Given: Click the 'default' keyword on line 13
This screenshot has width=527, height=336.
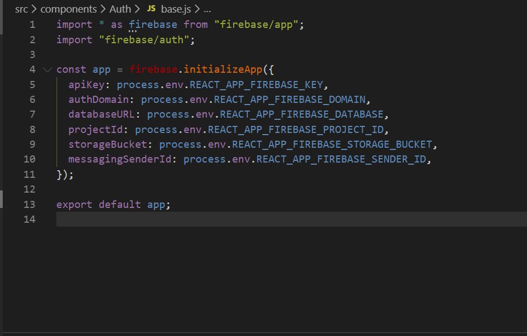Looking at the screenshot, I should click(120, 204).
